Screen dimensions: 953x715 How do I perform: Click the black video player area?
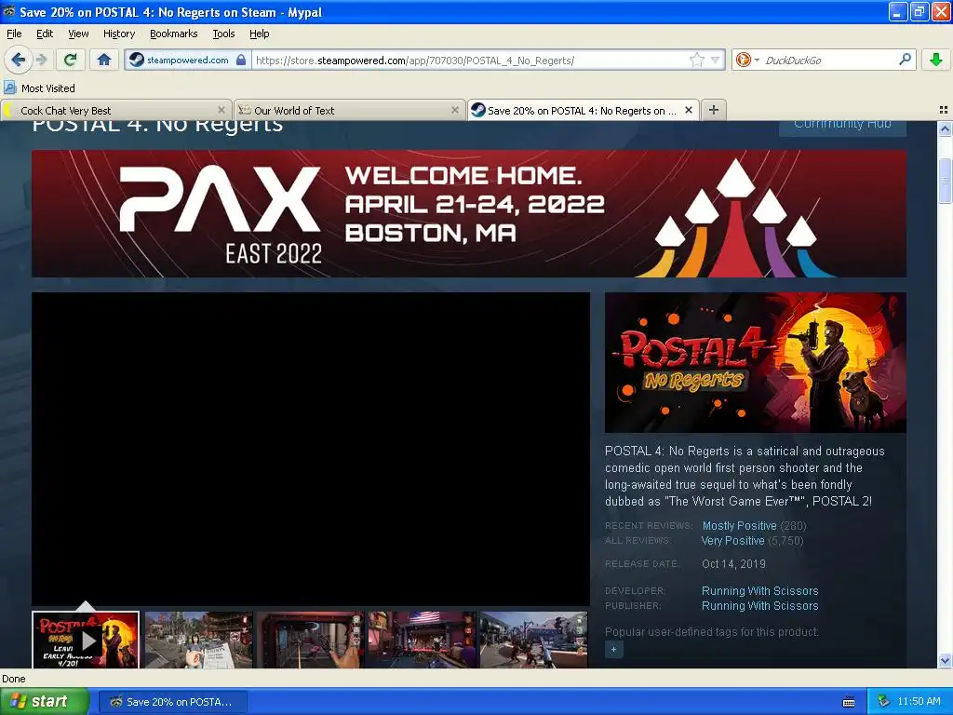311,449
